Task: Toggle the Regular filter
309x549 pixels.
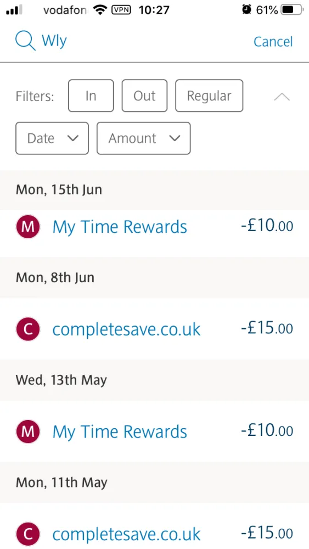Action: click(x=209, y=96)
